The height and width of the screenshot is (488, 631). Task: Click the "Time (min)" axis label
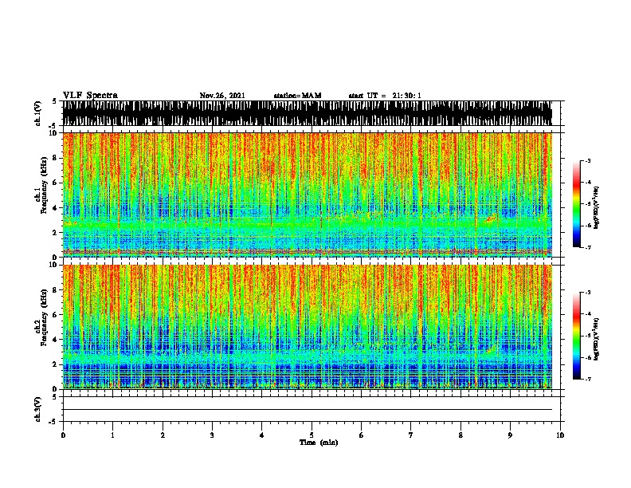click(319, 443)
